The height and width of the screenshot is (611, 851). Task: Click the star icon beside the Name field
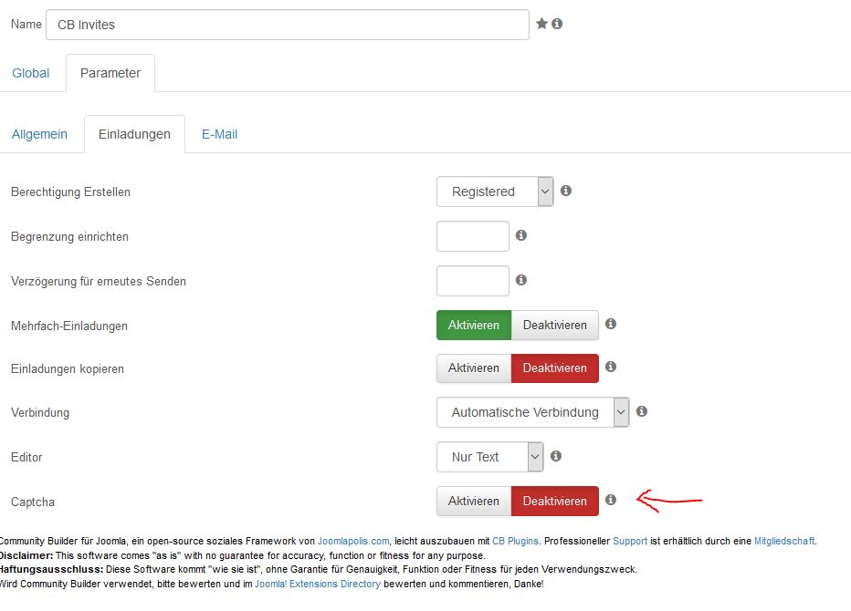541,24
